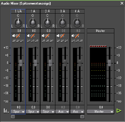Grab the 3 A volume fader handle
The height and width of the screenshot is (122, 125).
tap(65, 63)
